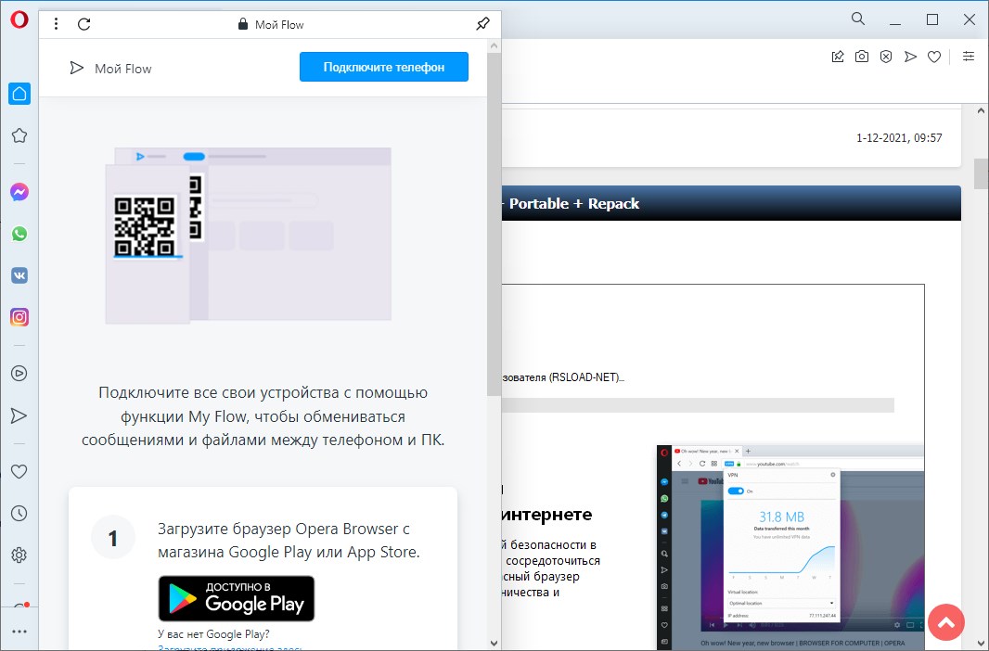Viewport: 989px width, 651px height.
Task: Click the 'Portable + Repack' heading bar
Action: 732,203
